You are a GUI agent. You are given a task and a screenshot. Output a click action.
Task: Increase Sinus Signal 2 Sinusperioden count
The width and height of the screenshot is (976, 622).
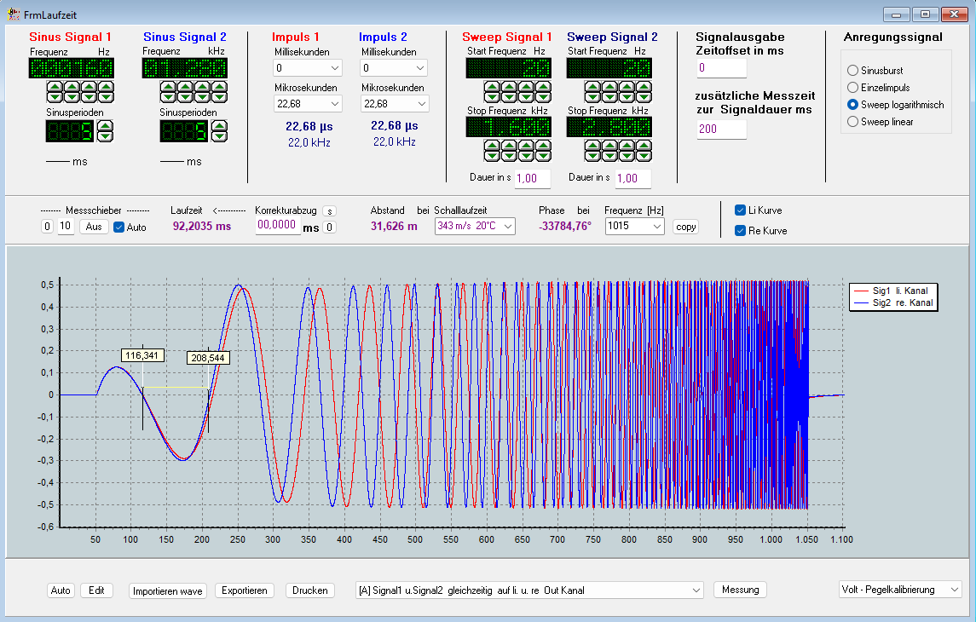tap(220, 126)
